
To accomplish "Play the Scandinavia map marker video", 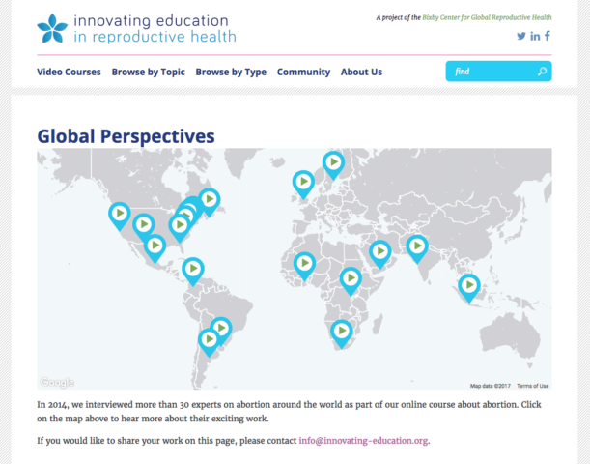I will pos(333,165).
